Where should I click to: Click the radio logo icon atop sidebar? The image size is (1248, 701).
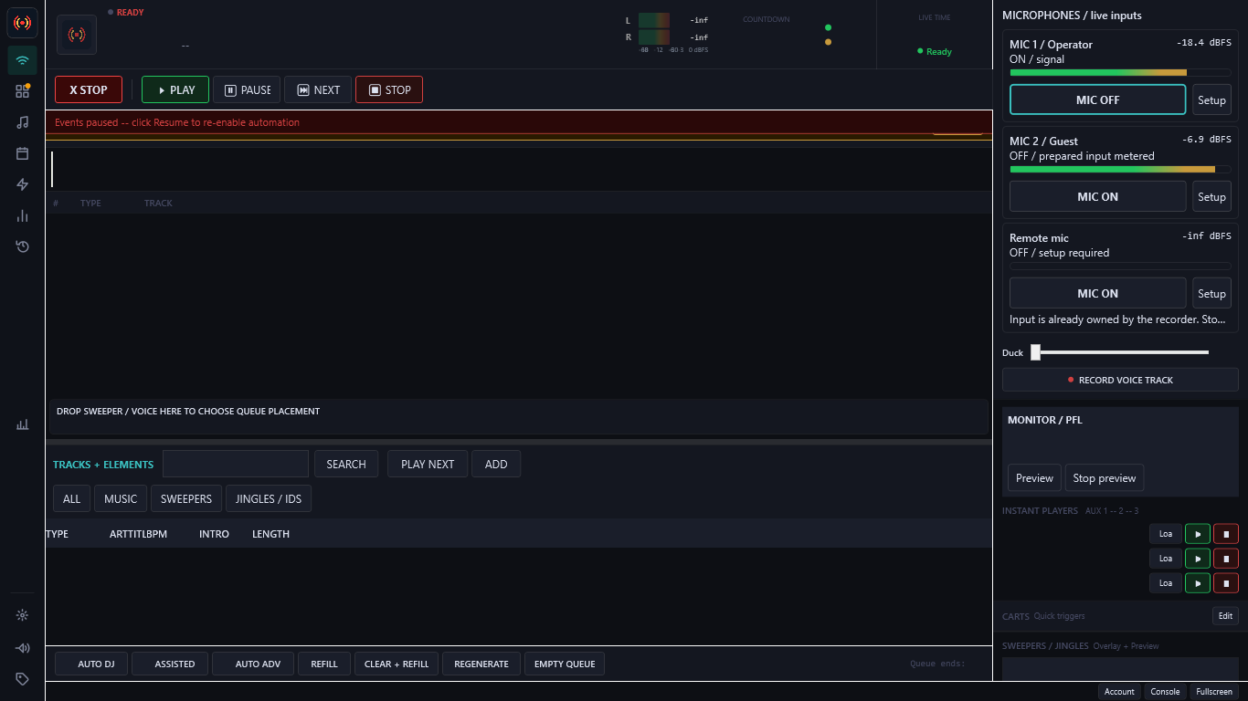22,22
